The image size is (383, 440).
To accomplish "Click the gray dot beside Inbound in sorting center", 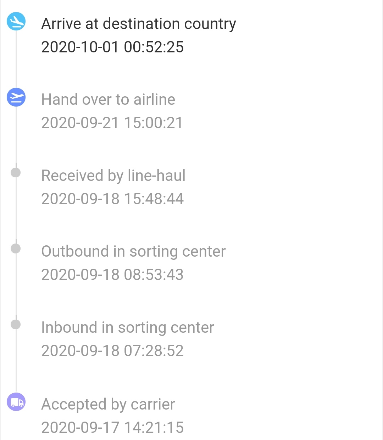I will [16, 325].
